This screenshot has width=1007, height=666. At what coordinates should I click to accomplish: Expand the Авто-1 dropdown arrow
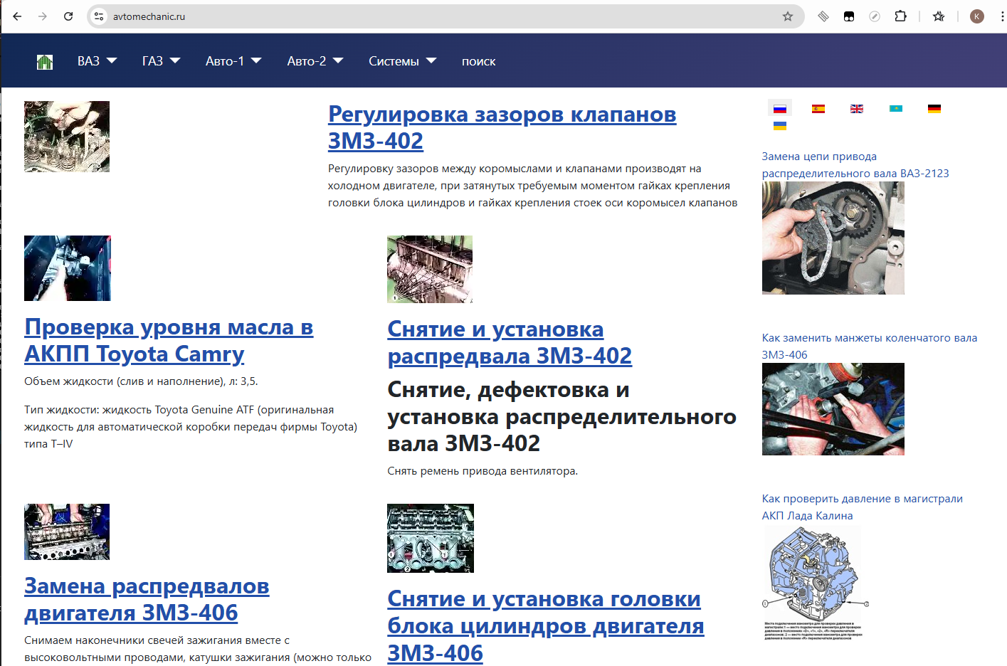(256, 61)
